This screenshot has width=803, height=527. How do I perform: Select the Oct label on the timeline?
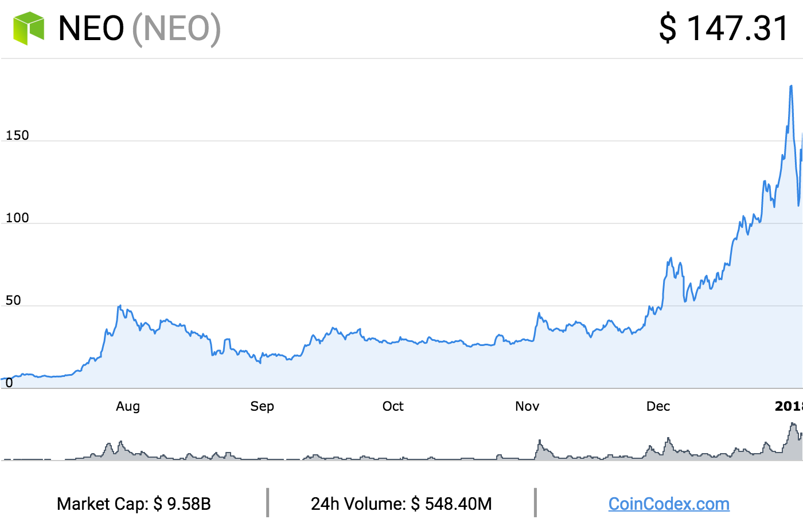[x=393, y=406]
